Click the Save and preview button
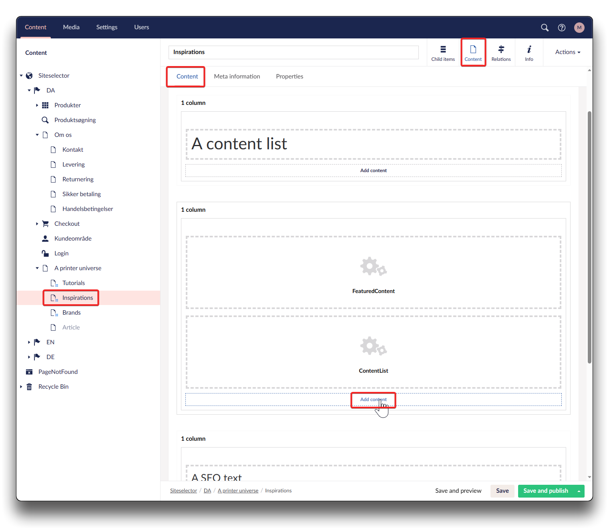The image size is (609, 530). [x=458, y=491]
